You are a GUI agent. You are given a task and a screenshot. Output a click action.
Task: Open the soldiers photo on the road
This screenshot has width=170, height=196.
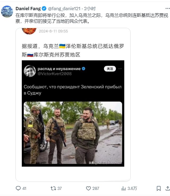(73, 133)
